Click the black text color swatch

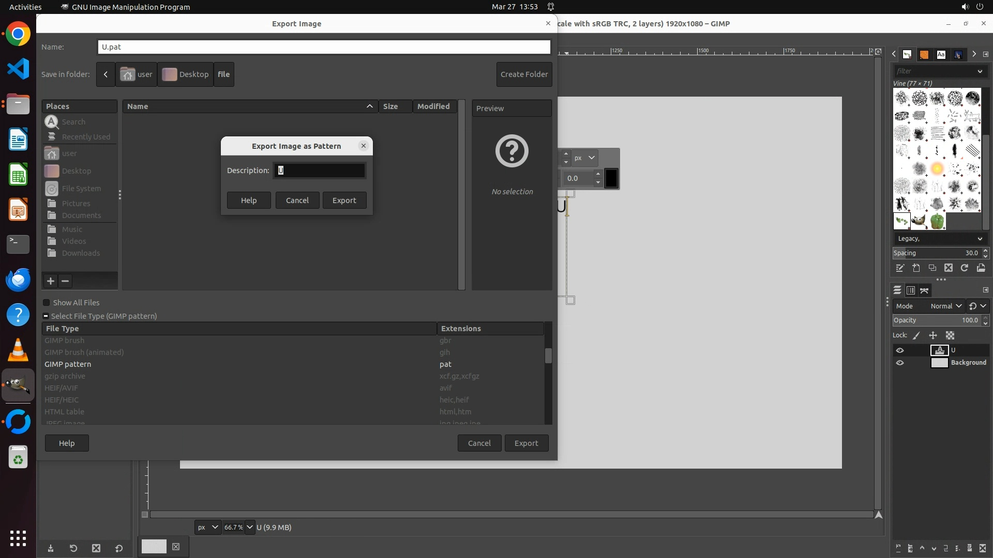coord(611,178)
